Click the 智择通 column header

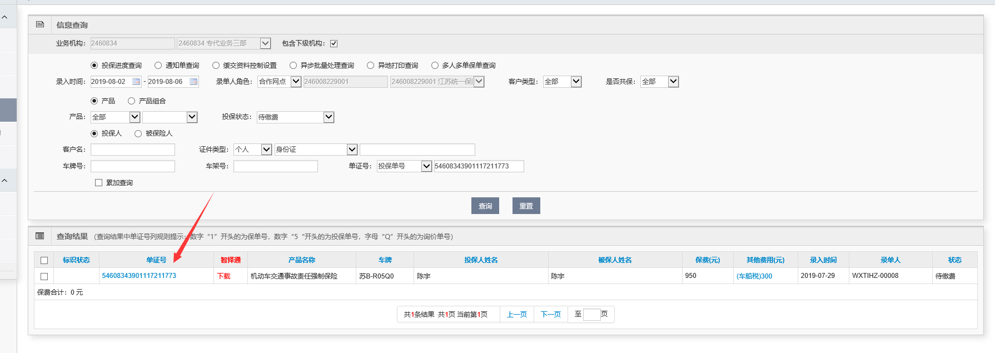(231, 260)
